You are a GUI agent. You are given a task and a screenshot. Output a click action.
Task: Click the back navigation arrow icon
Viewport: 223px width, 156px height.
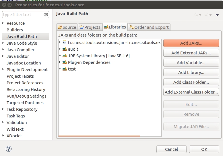click(197, 15)
